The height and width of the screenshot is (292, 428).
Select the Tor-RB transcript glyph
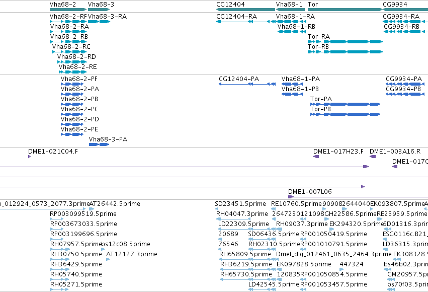tap(345, 52)
